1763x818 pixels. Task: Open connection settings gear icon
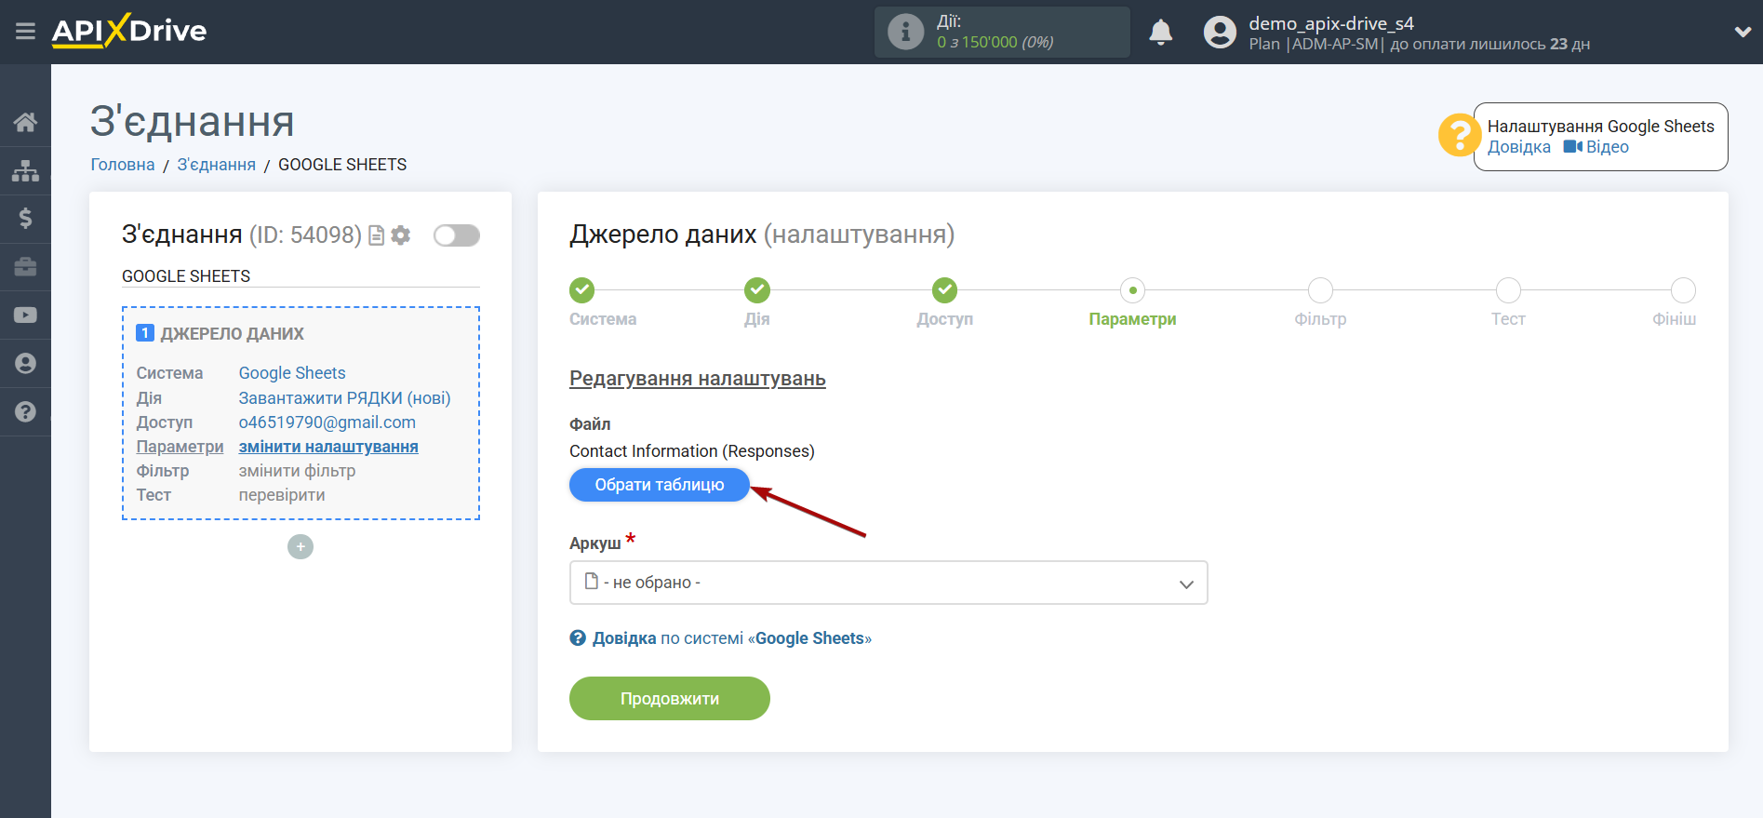[x=401, y=235]
